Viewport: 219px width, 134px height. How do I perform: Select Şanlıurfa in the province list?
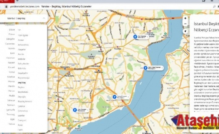(x=11, y=110)
